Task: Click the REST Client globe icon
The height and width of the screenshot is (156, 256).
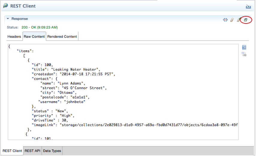Action: click(x=5, y=6)
